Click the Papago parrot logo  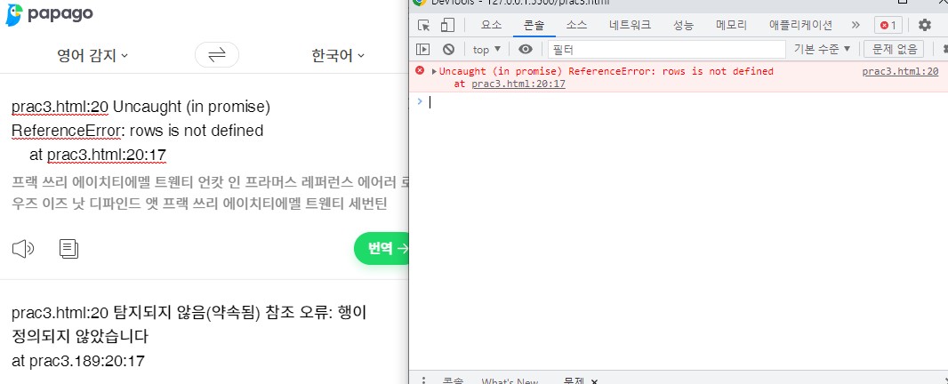coord(14,14)
